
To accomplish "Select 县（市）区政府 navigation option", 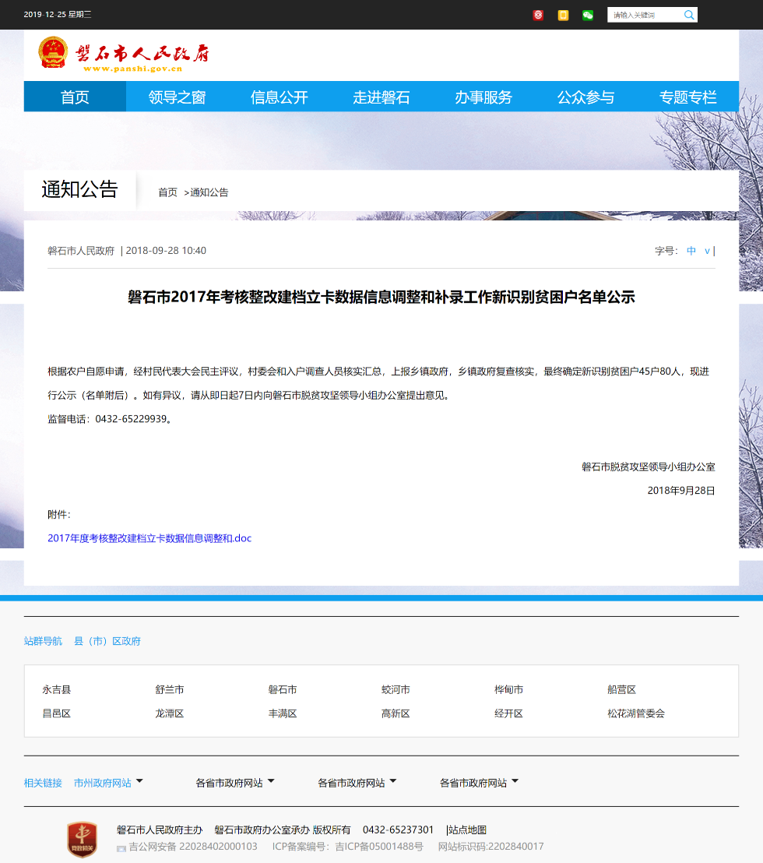I will point(107,640).
